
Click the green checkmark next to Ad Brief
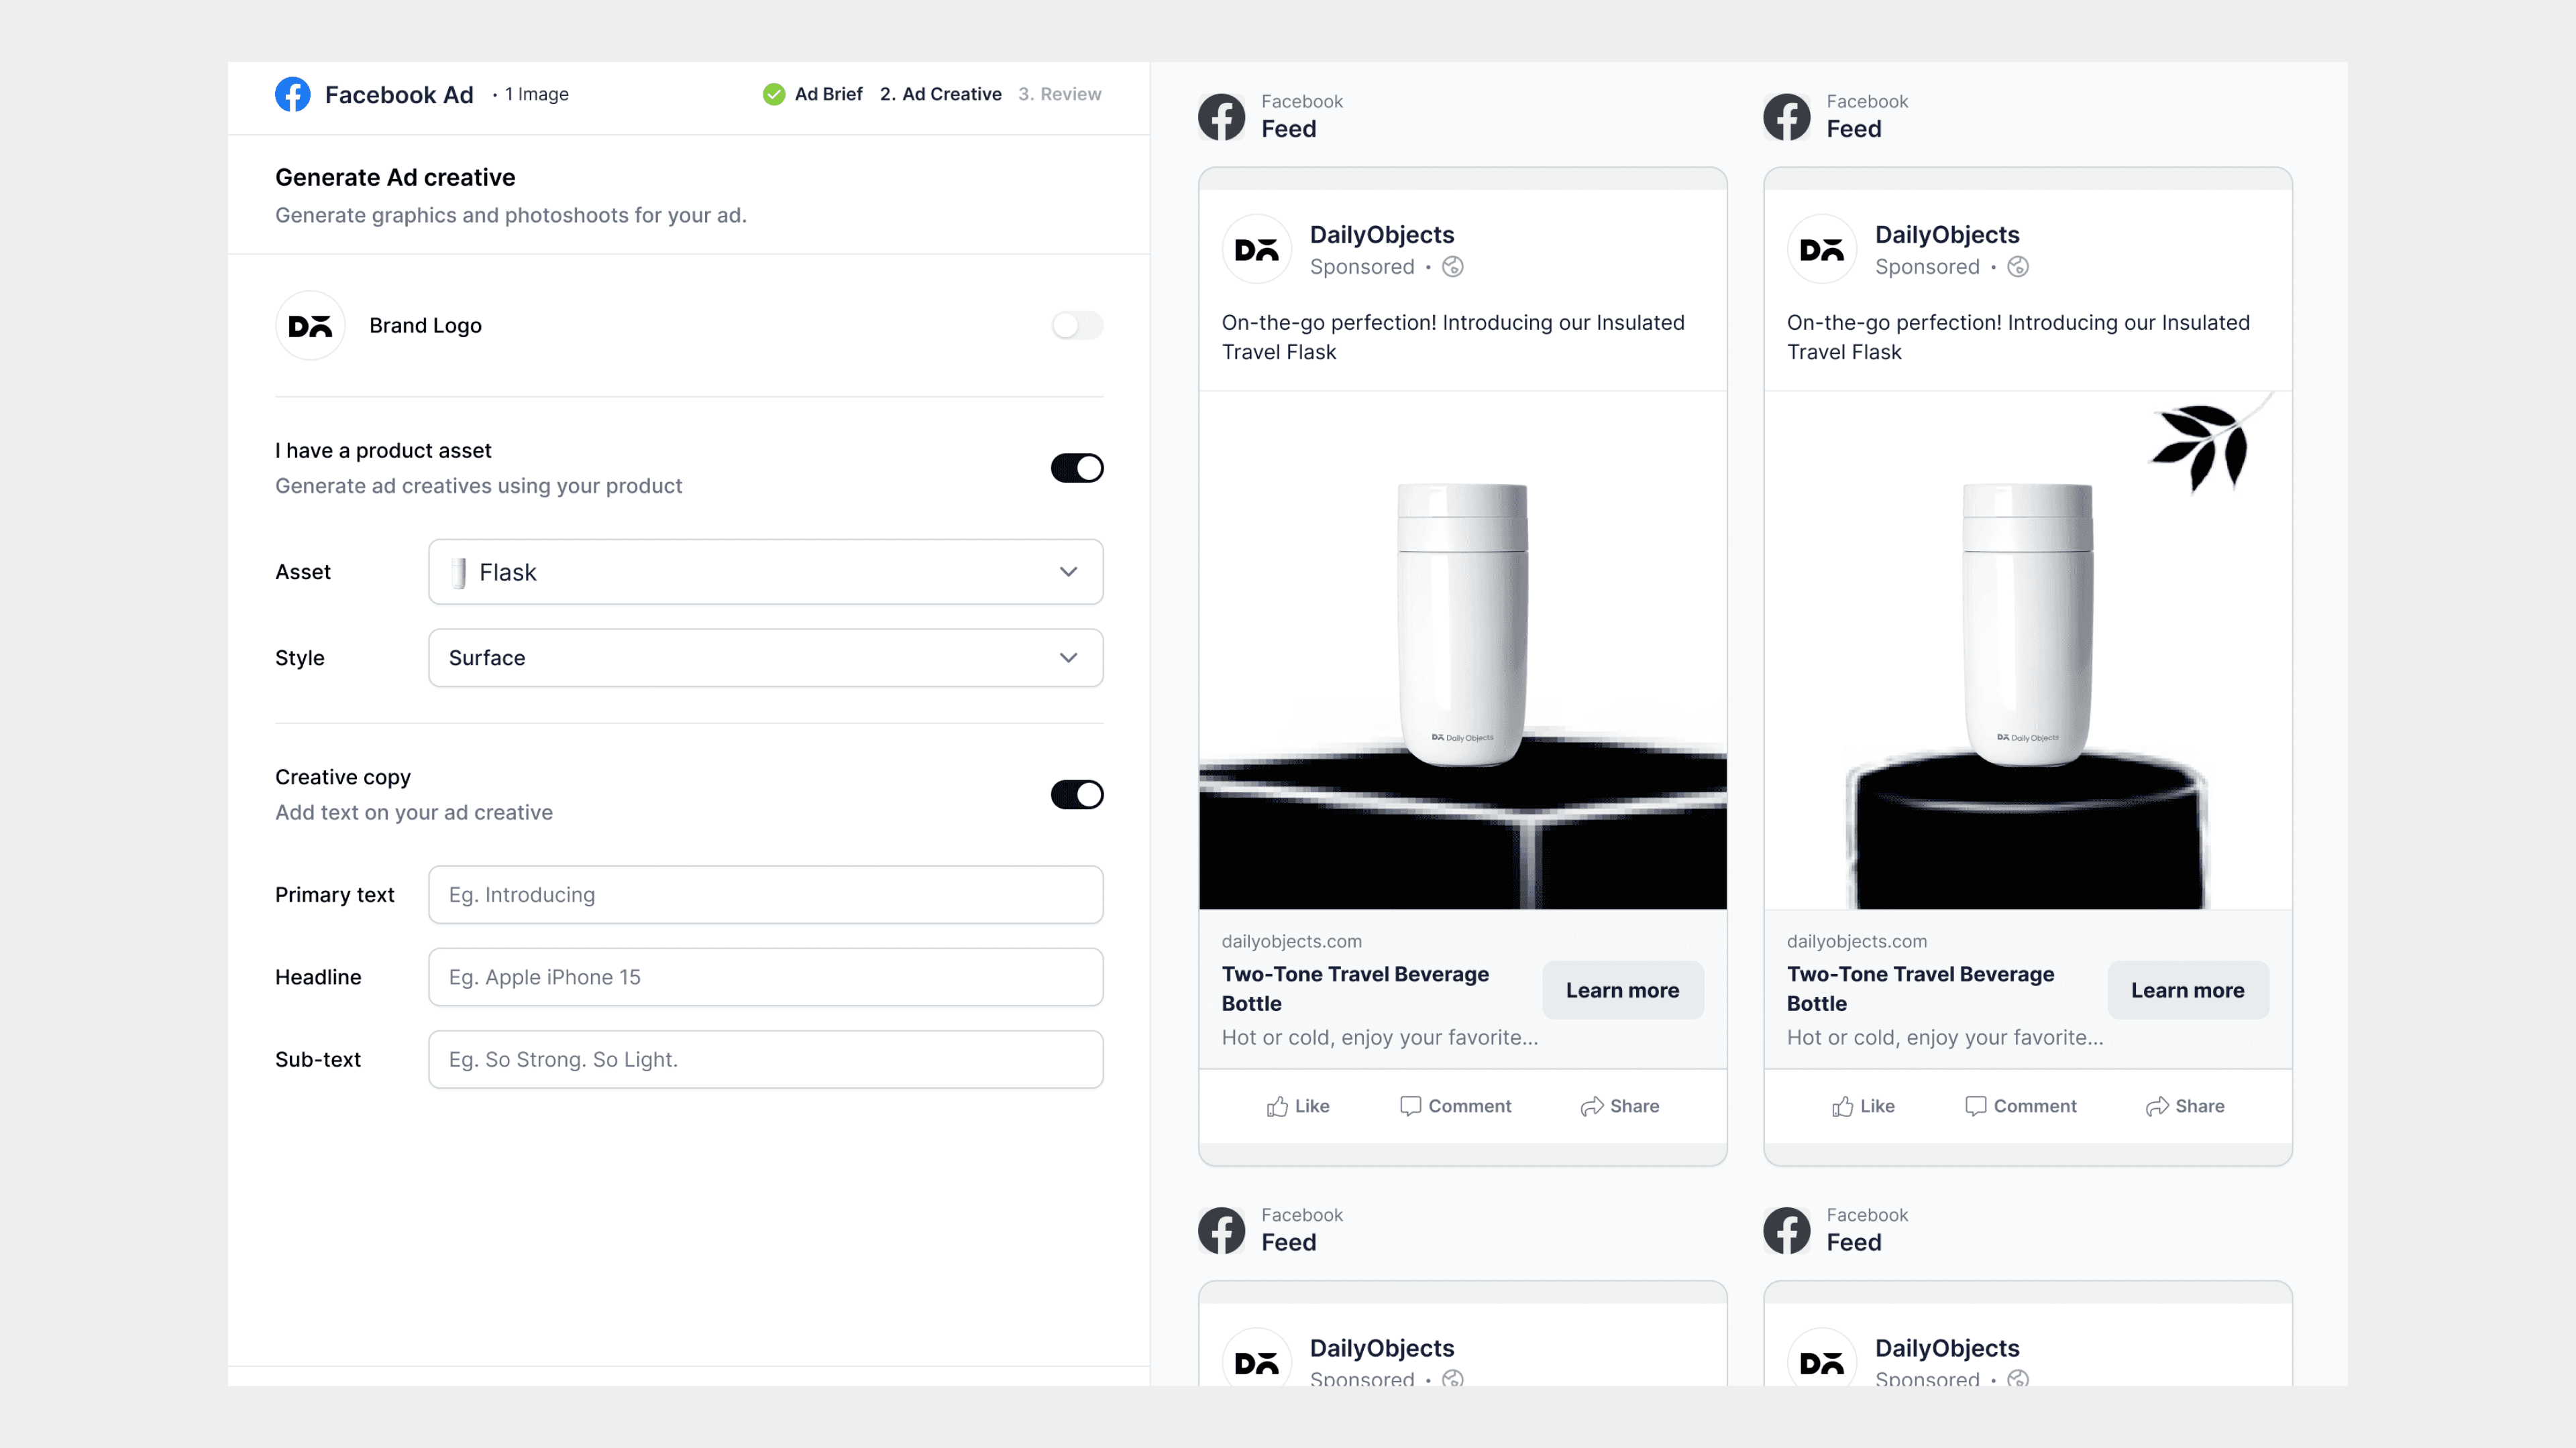[774, 94]
